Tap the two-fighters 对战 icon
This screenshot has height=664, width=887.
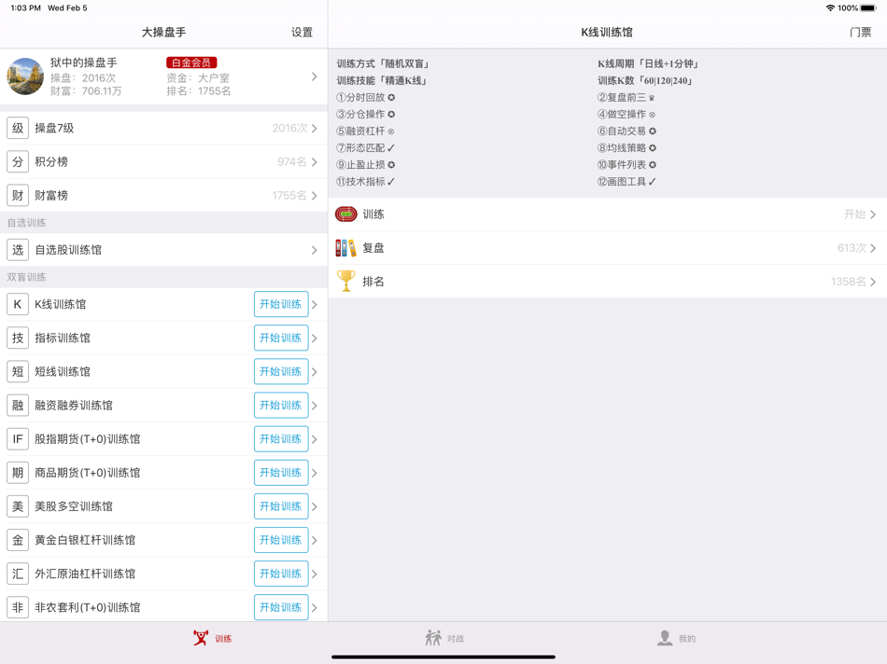coord(433,638)
